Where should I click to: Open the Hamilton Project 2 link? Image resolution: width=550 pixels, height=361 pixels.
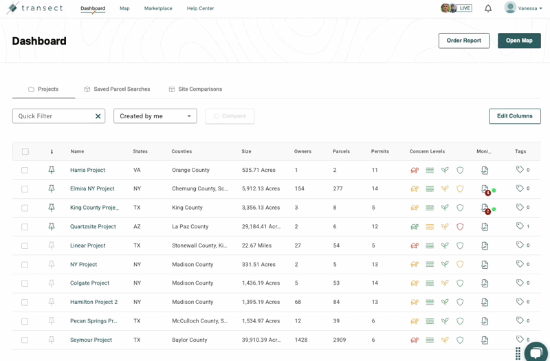93,302
